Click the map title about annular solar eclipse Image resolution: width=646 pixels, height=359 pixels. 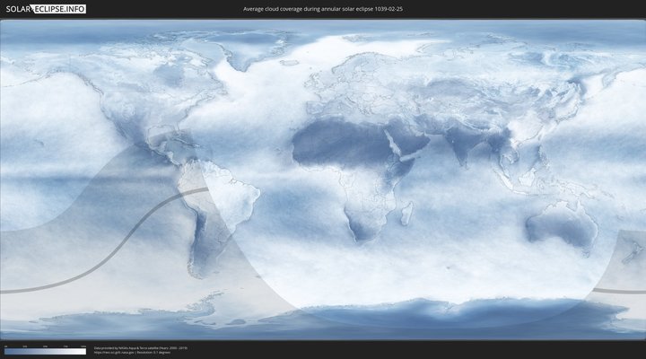[322, 9]
